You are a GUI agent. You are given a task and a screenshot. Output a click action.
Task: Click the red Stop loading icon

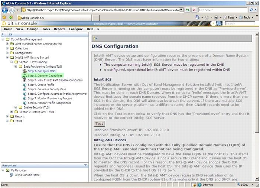194,10
